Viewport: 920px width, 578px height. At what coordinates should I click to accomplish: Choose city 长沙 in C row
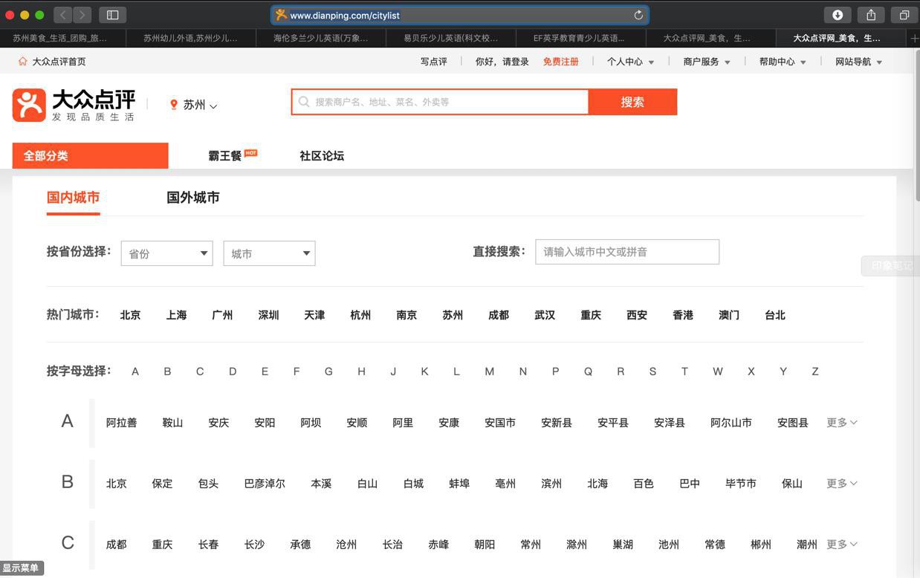(x=255, y=545)
